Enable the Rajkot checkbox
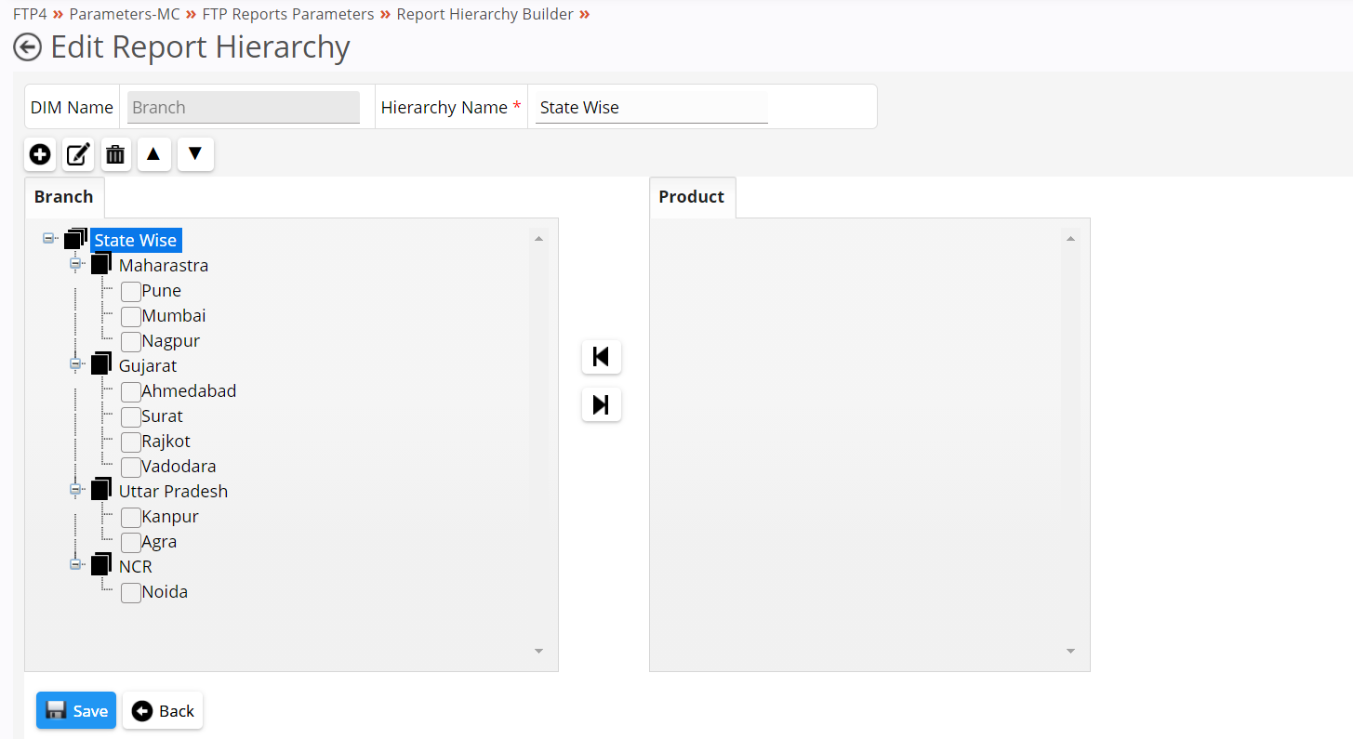The width and height of the screenshot is (1353, 739). [x=131, y=442]
